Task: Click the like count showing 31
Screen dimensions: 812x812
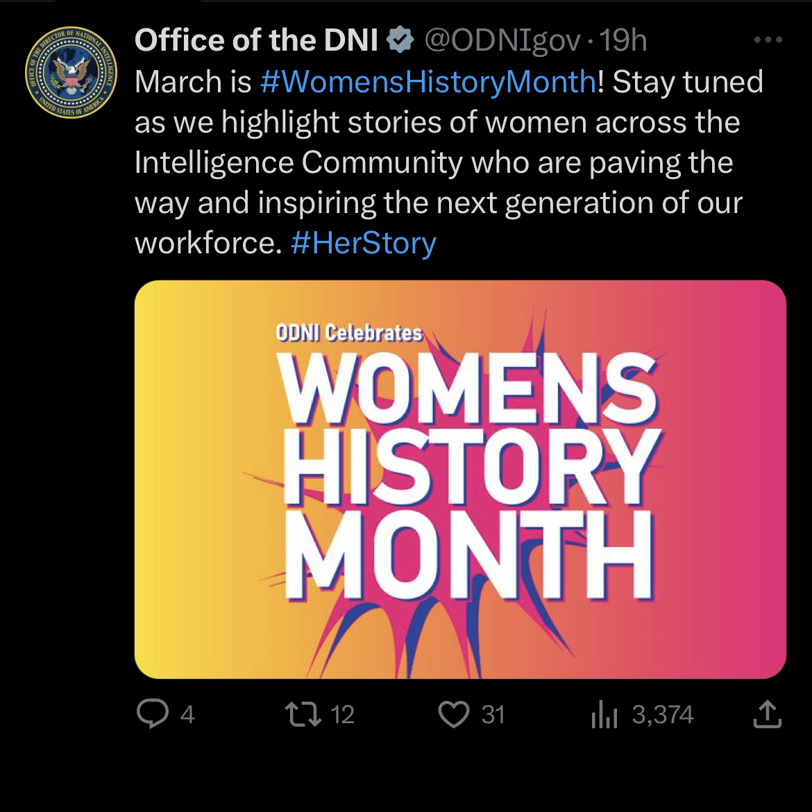Action: tap(493, 714)
